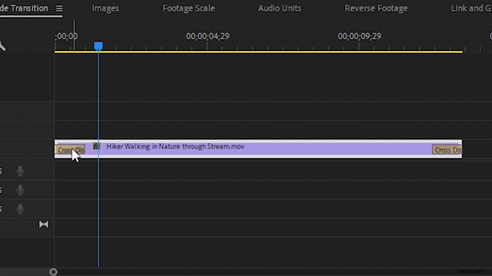
Task: Select the Cross Dissolve at clip end
Action: 447,150
